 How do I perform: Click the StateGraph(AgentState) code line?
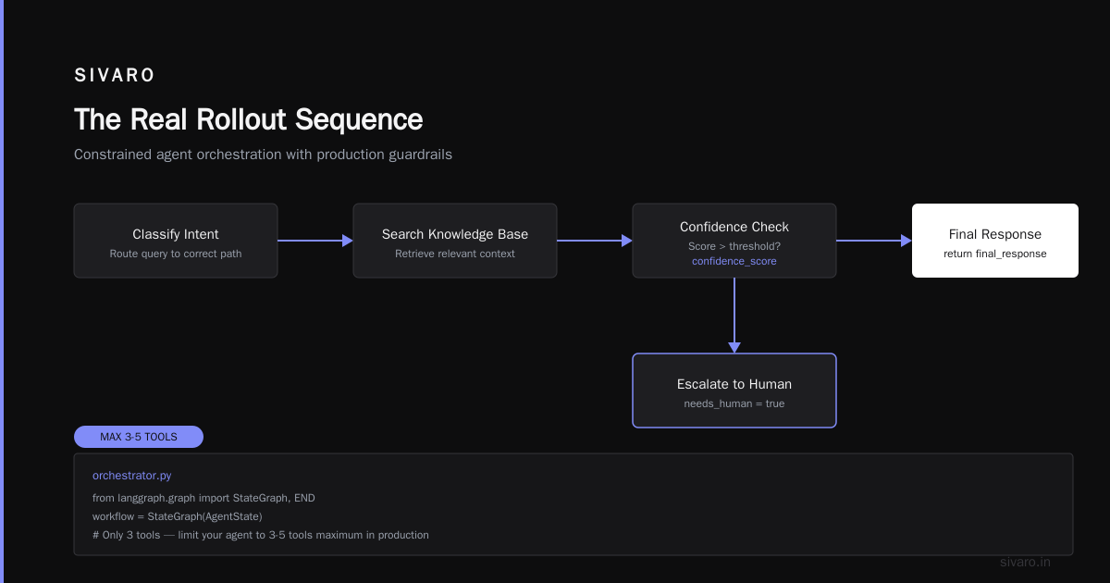(178, 516)
